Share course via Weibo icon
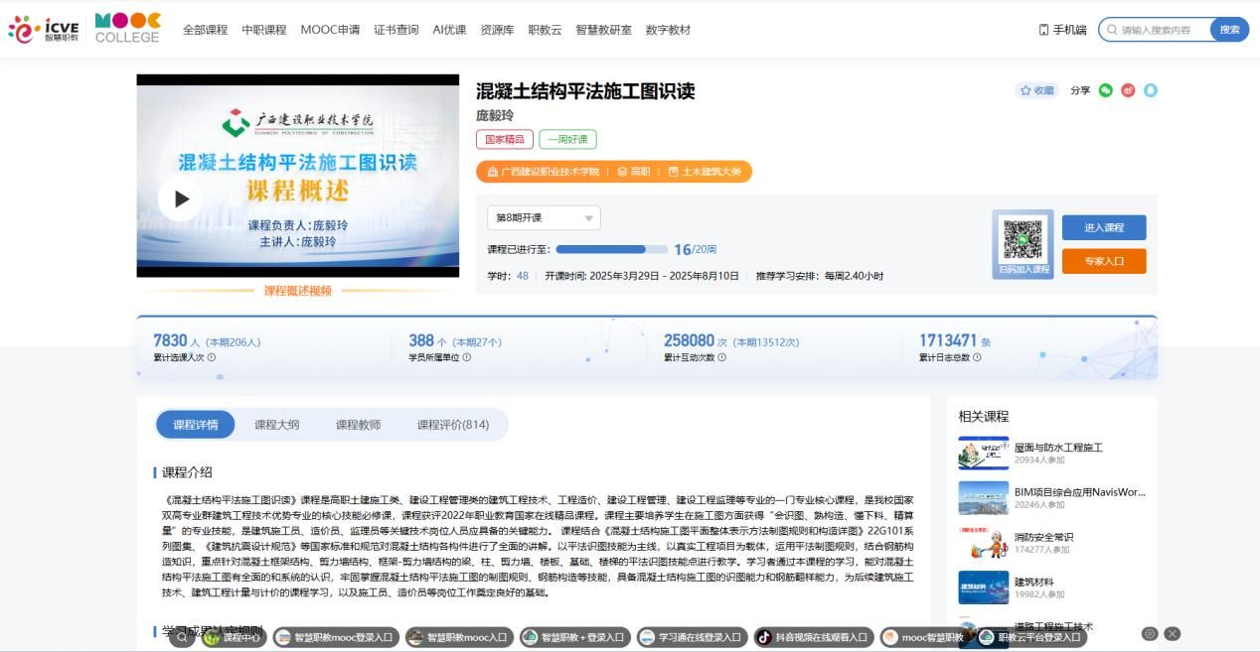This screenshot has width=1260, height=652. [1128, 90]
